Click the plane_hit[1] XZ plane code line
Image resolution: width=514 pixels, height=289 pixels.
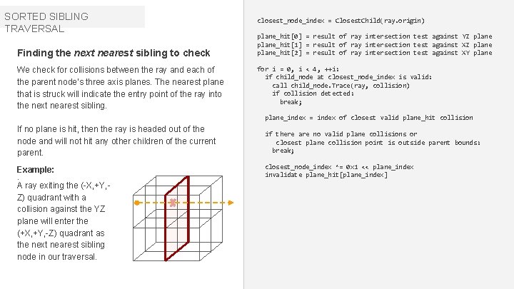point(375,44)
